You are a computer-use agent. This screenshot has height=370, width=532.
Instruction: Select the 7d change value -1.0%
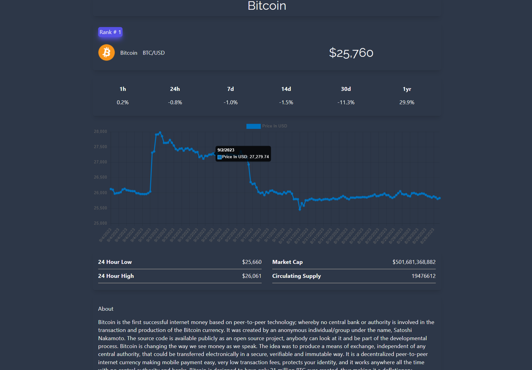231,102
